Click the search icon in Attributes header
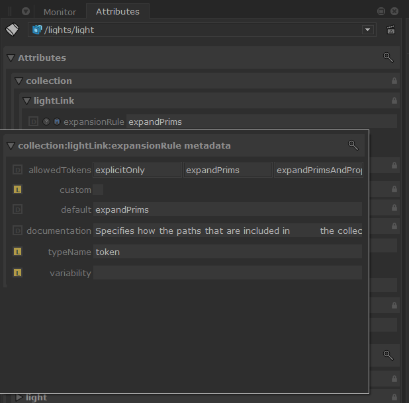 [388, 57]
